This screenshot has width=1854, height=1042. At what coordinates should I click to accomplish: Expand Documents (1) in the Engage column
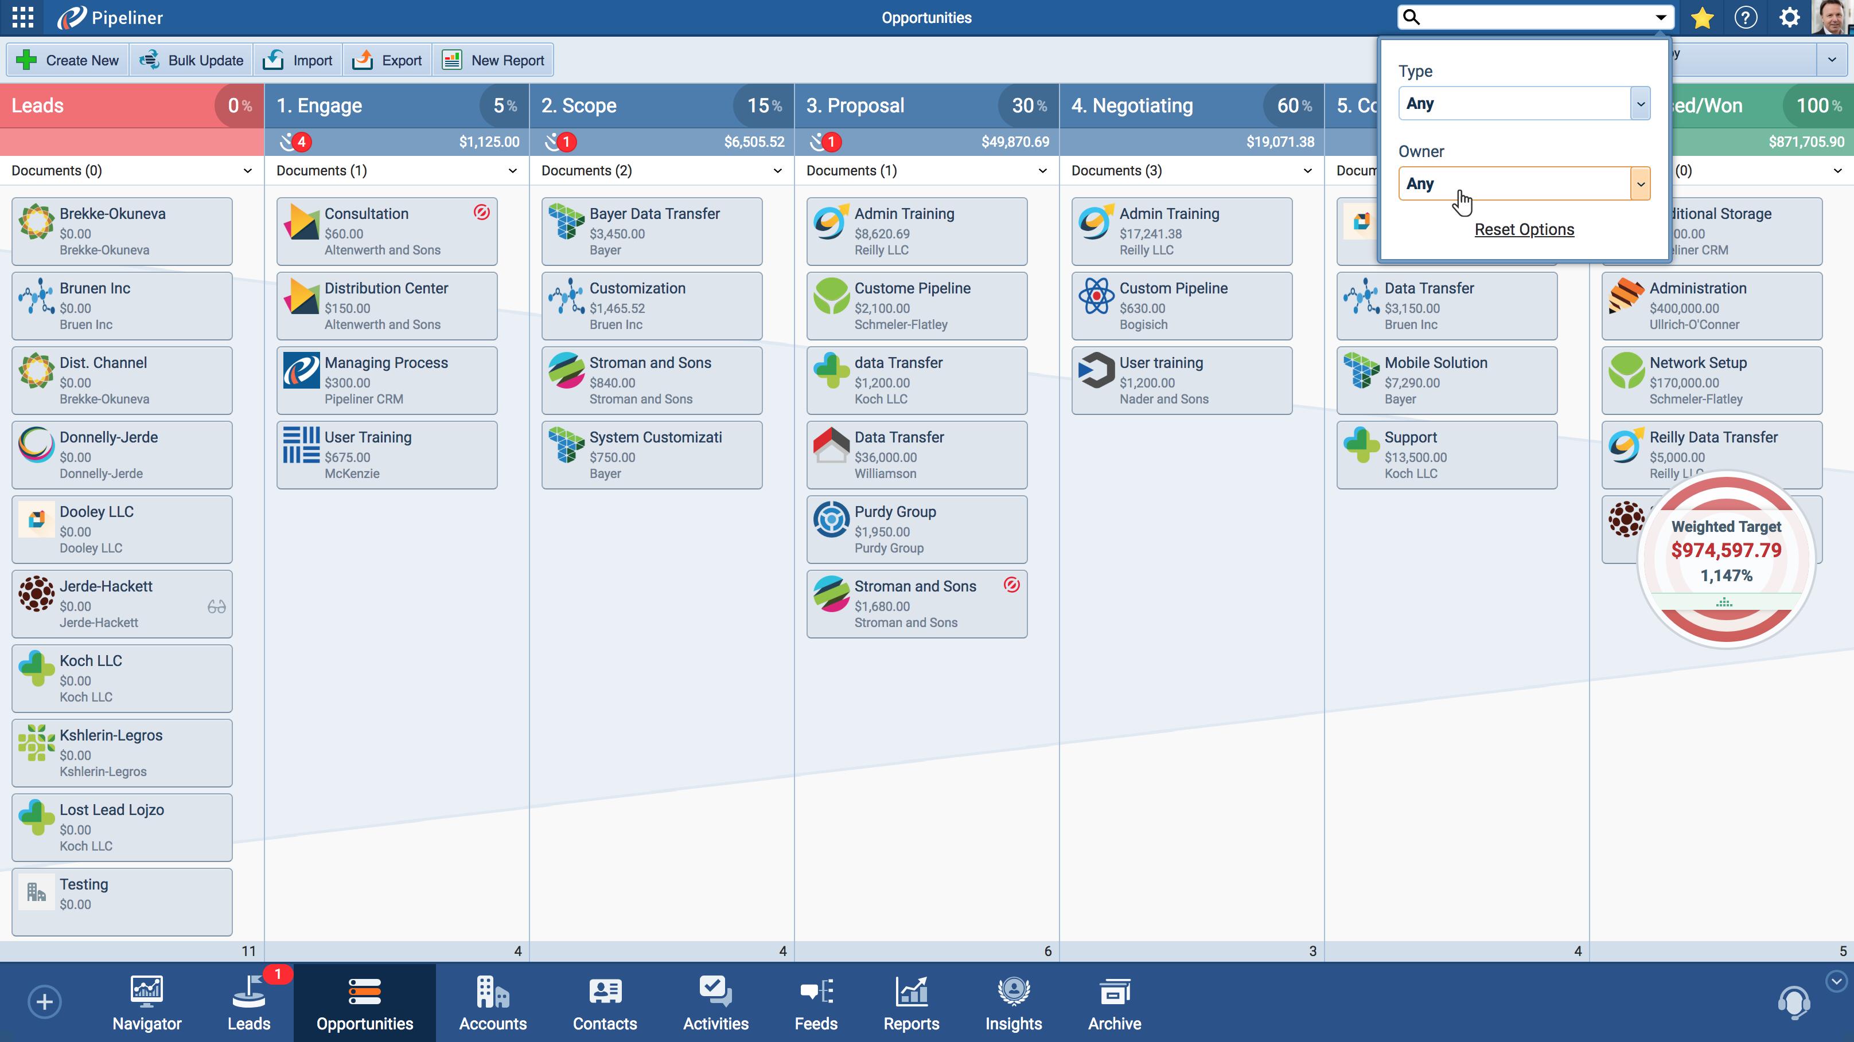pyautogui.click(x=512, y=170)
